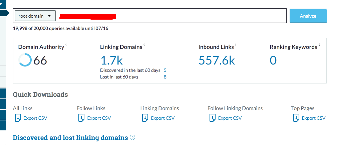Click the Ranking Keywords info icon
This screenshot has height=152, width=340.
(319, 45)
